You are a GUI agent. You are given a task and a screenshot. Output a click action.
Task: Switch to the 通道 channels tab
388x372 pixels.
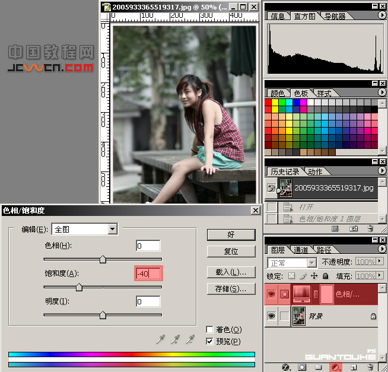point(301,250)
